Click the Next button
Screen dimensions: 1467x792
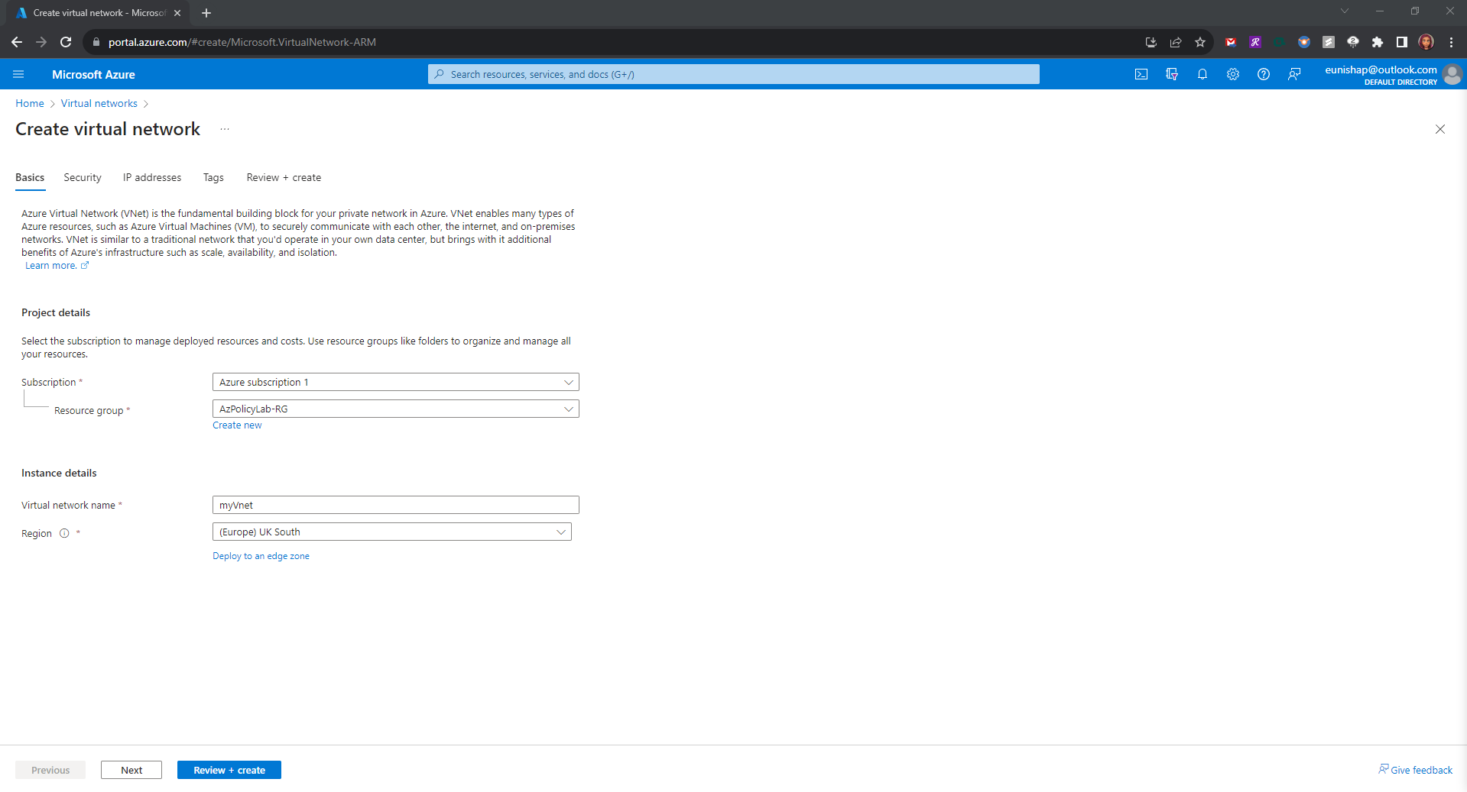131,770
